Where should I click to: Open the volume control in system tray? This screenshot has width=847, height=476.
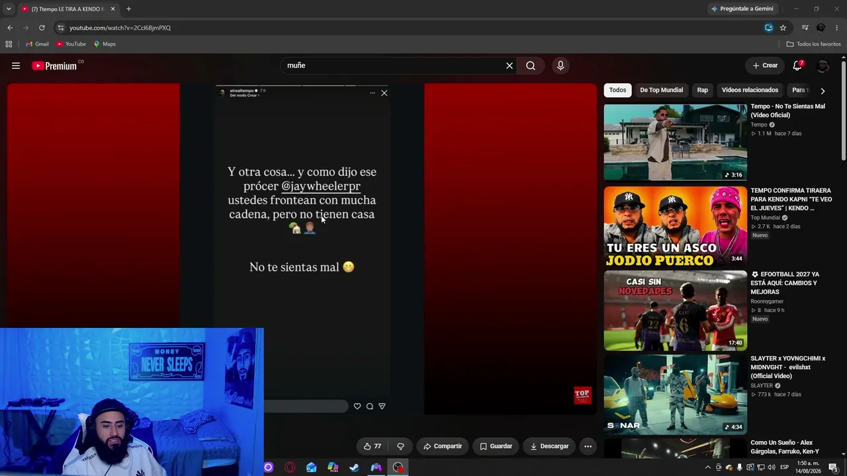[x=771, y=467]
